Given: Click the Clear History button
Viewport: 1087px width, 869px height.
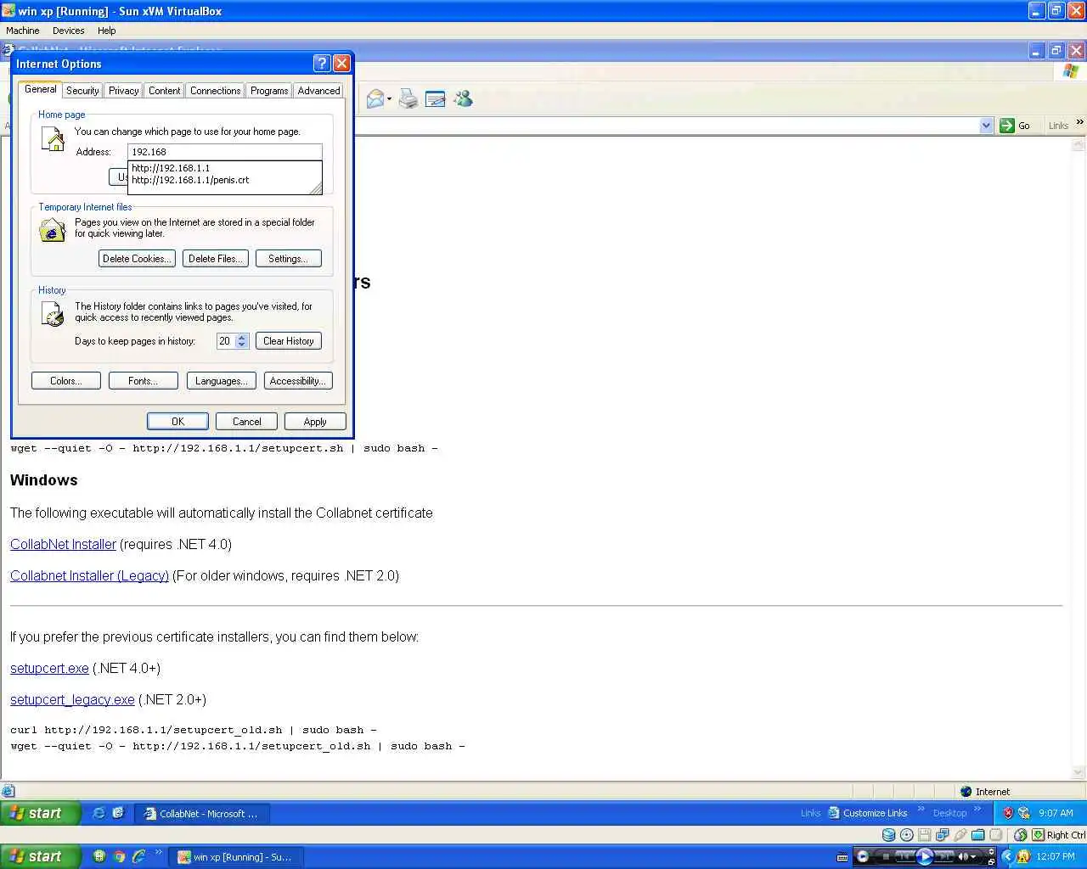Looking at the screenshot, I should point(288,341).
